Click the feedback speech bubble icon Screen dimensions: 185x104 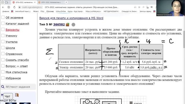coord(151,7)
